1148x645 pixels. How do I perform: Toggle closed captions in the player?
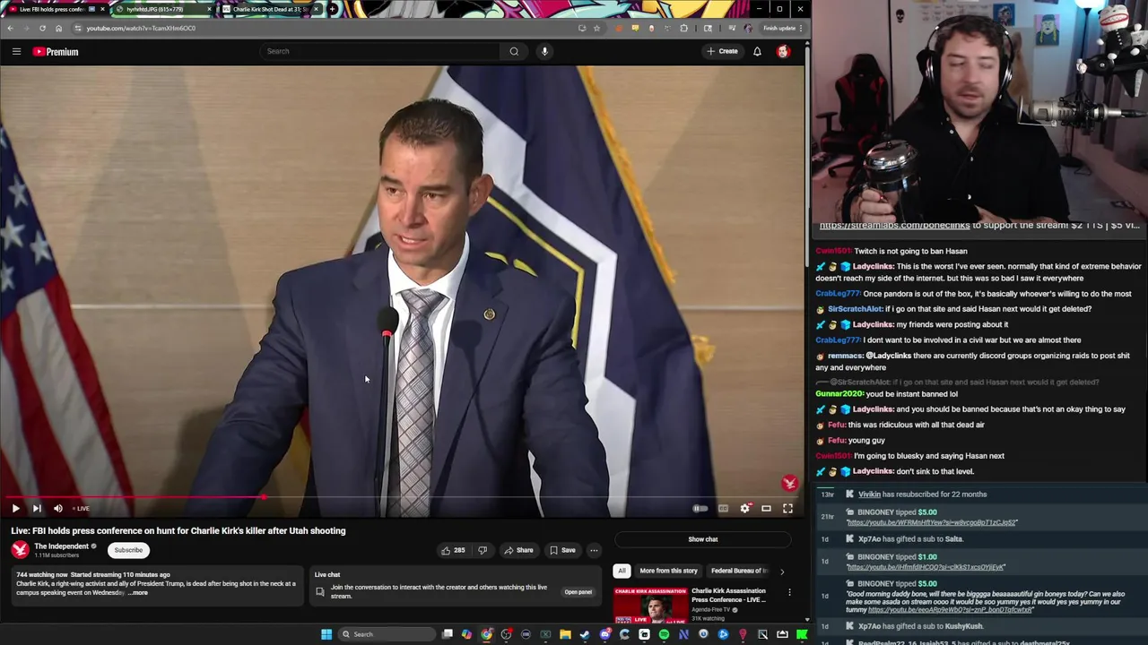pos(723,508)
